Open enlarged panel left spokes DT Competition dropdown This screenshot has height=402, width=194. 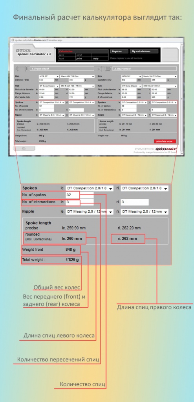coord(90,188)
